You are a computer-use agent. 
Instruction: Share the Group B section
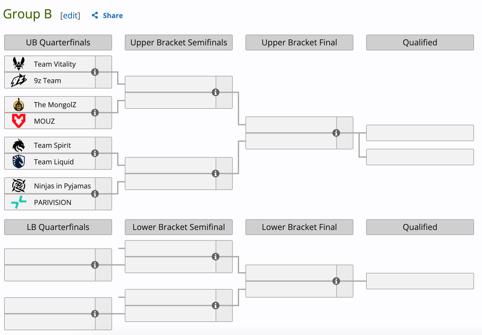[107, 16]
